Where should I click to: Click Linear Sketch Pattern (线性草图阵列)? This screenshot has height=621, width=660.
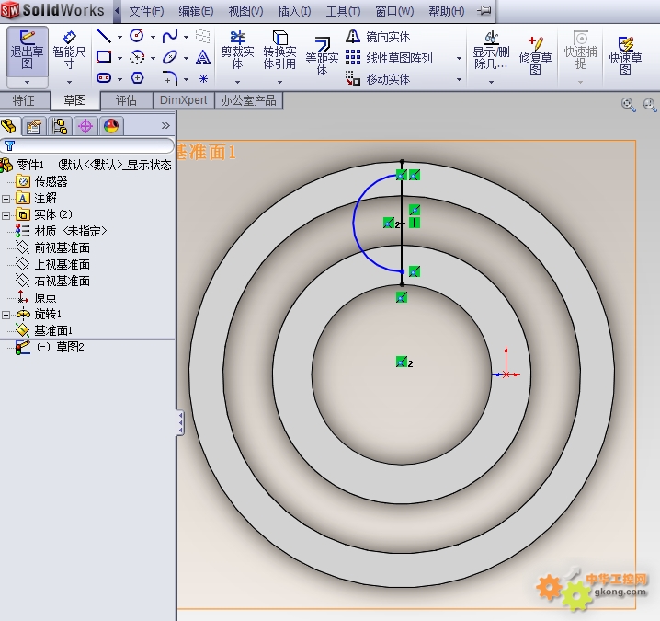tap(389, 58)
